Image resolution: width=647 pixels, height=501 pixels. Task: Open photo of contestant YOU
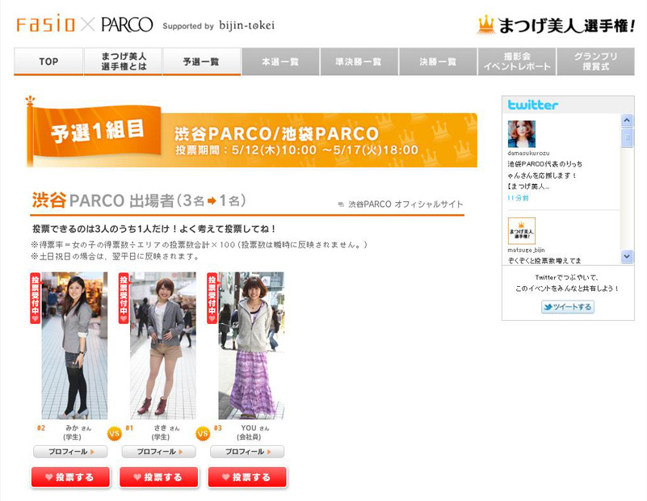(251, 345)
